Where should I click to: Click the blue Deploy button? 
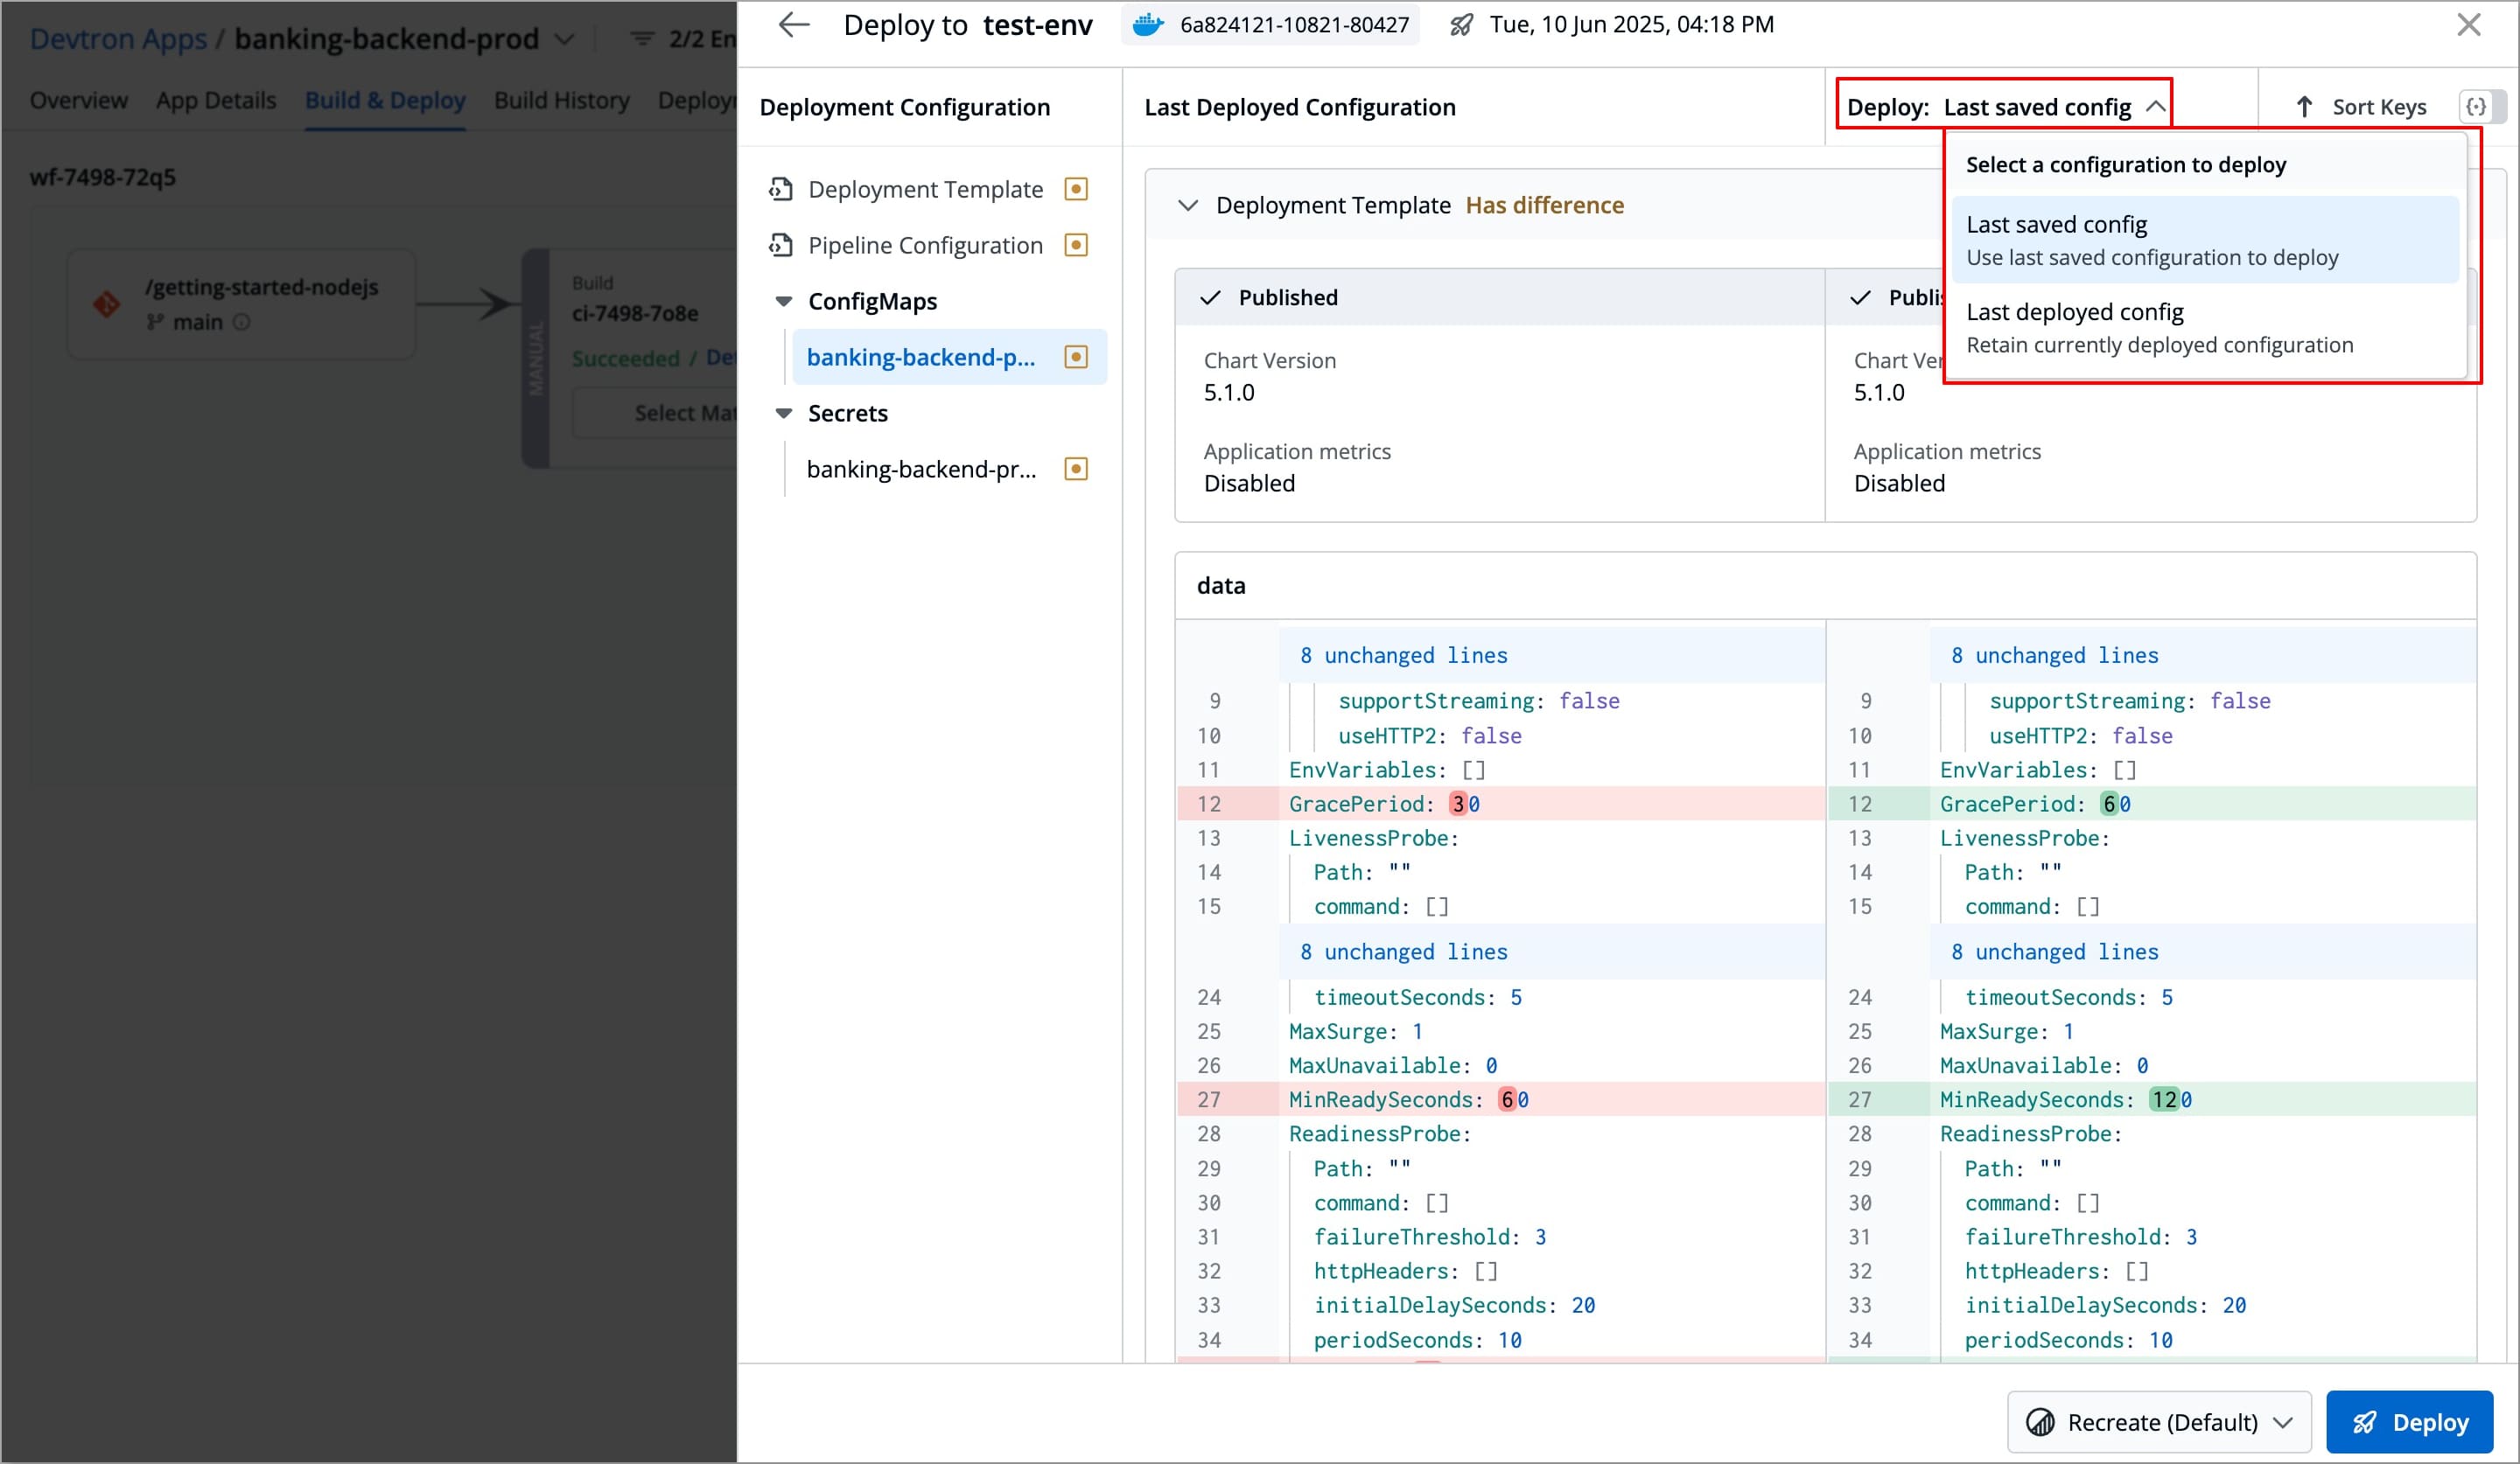2409,1422
